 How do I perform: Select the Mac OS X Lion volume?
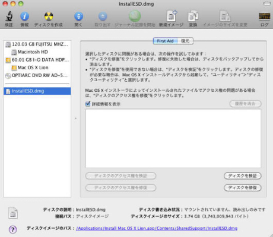click(37, 68)
